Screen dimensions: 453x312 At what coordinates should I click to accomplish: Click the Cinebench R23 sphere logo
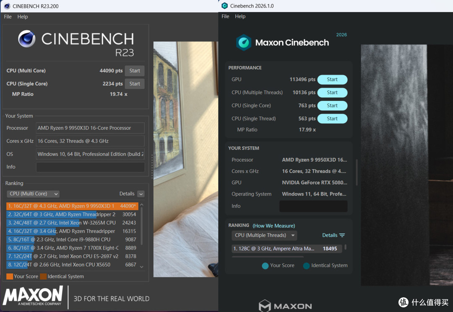tap(26, 39)
